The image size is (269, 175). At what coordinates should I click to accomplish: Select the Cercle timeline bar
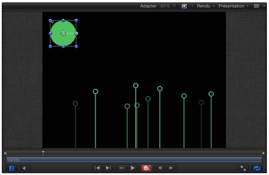coord(134,160)
